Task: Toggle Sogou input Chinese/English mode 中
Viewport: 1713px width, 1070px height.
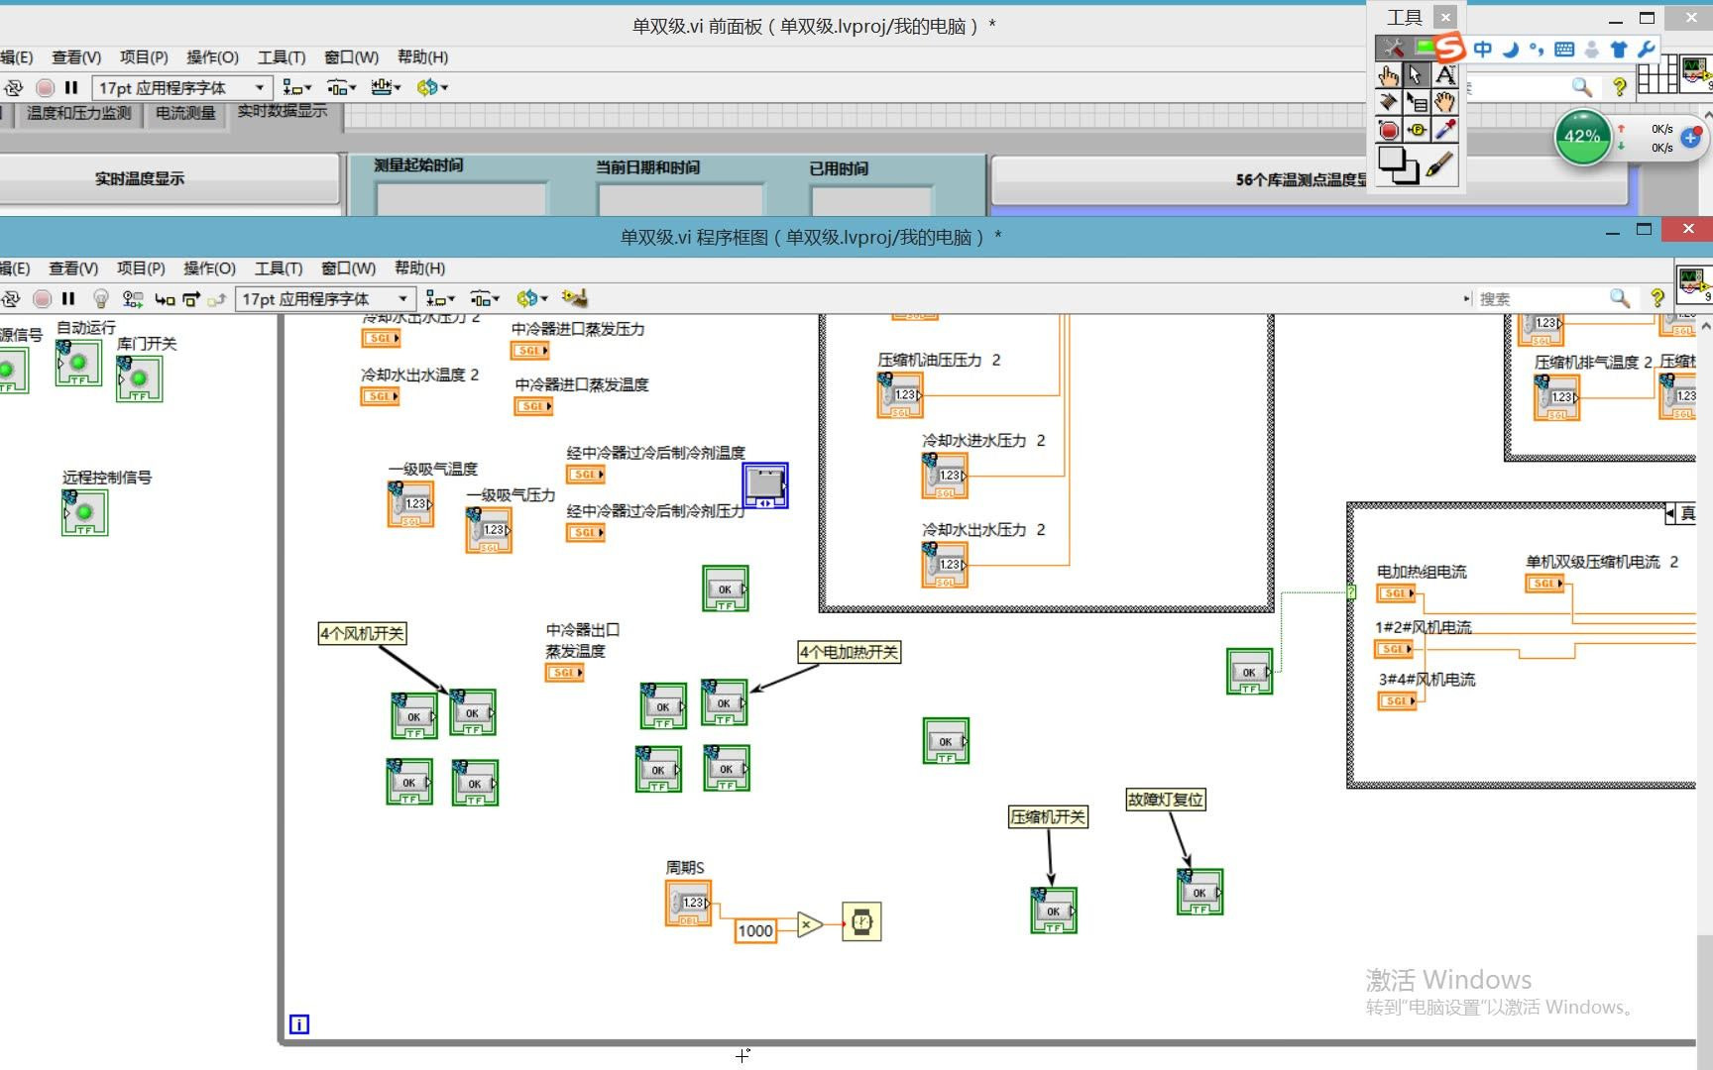Action: pyautogui.click(x=1482, y=49)
